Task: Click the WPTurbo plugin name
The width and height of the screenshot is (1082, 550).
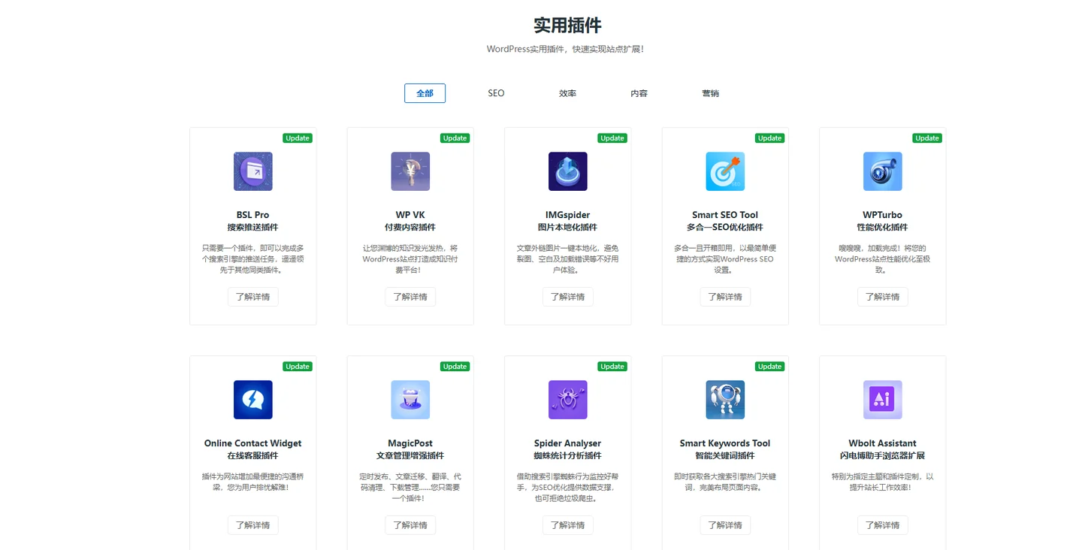Action: pos(883,215)
